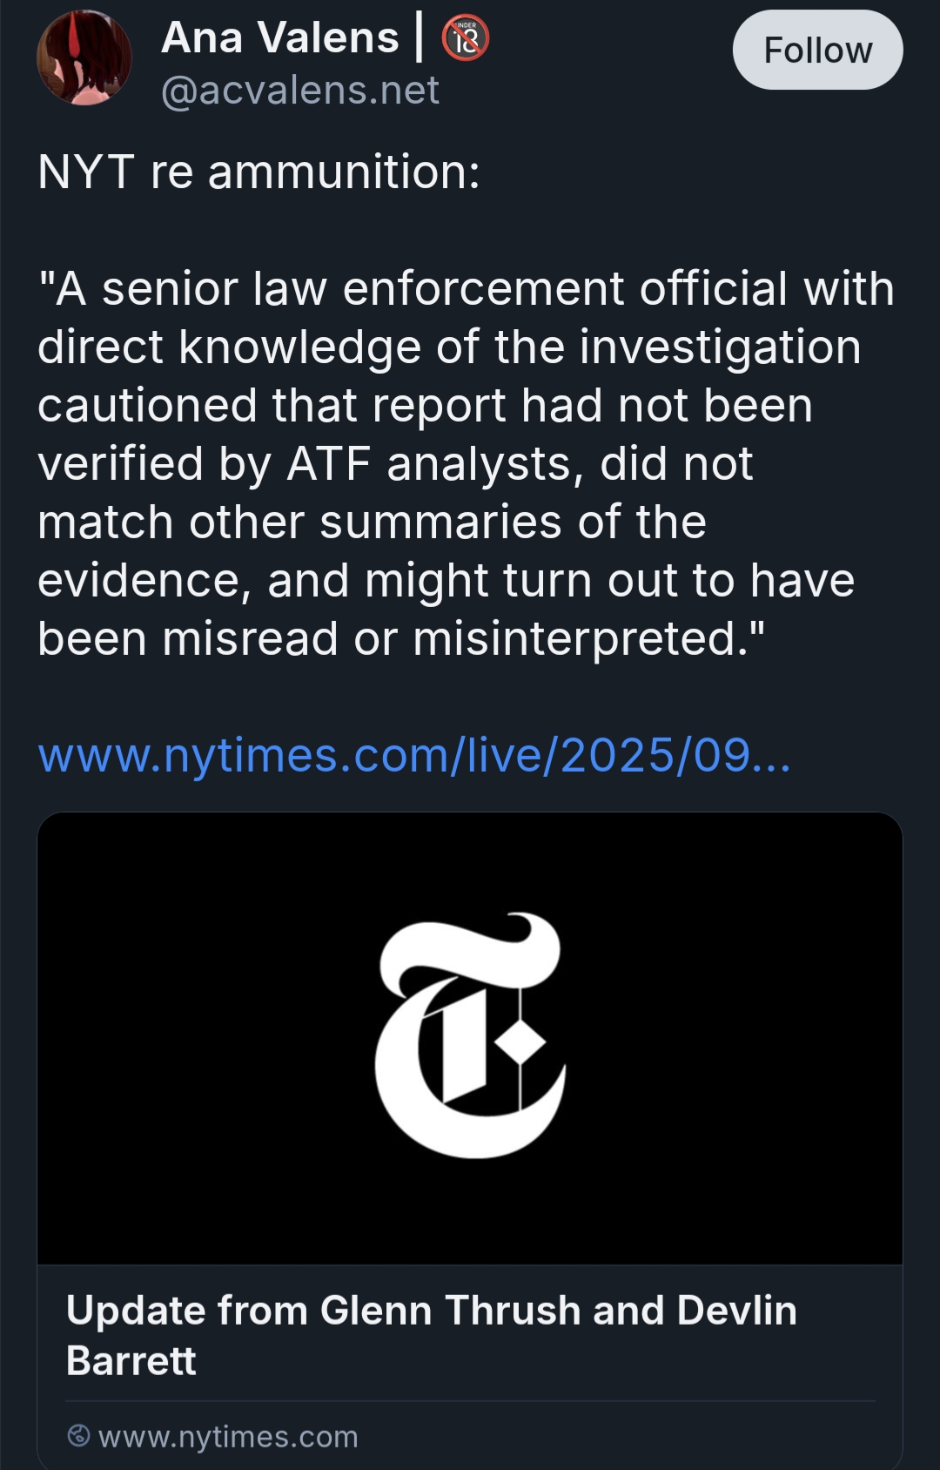The image size is (940, 1470).
Task: Open the nytimes.com/live/2025/09 link
Action: click(x=414, y=755)
